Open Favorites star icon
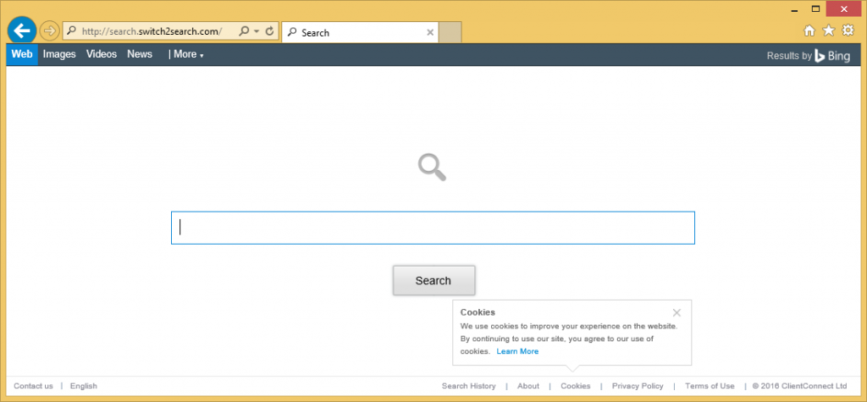The width and height of the screenshot is (867, 402). (x=828, y=31)
